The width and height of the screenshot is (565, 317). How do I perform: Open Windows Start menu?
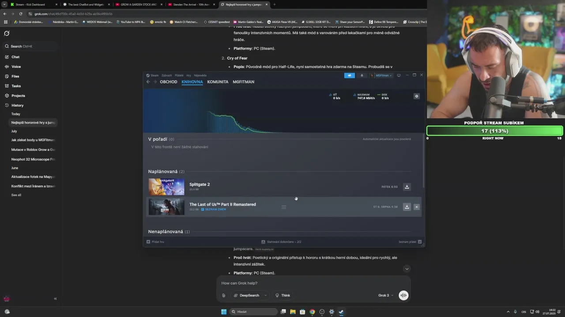[x=224, y=312]
